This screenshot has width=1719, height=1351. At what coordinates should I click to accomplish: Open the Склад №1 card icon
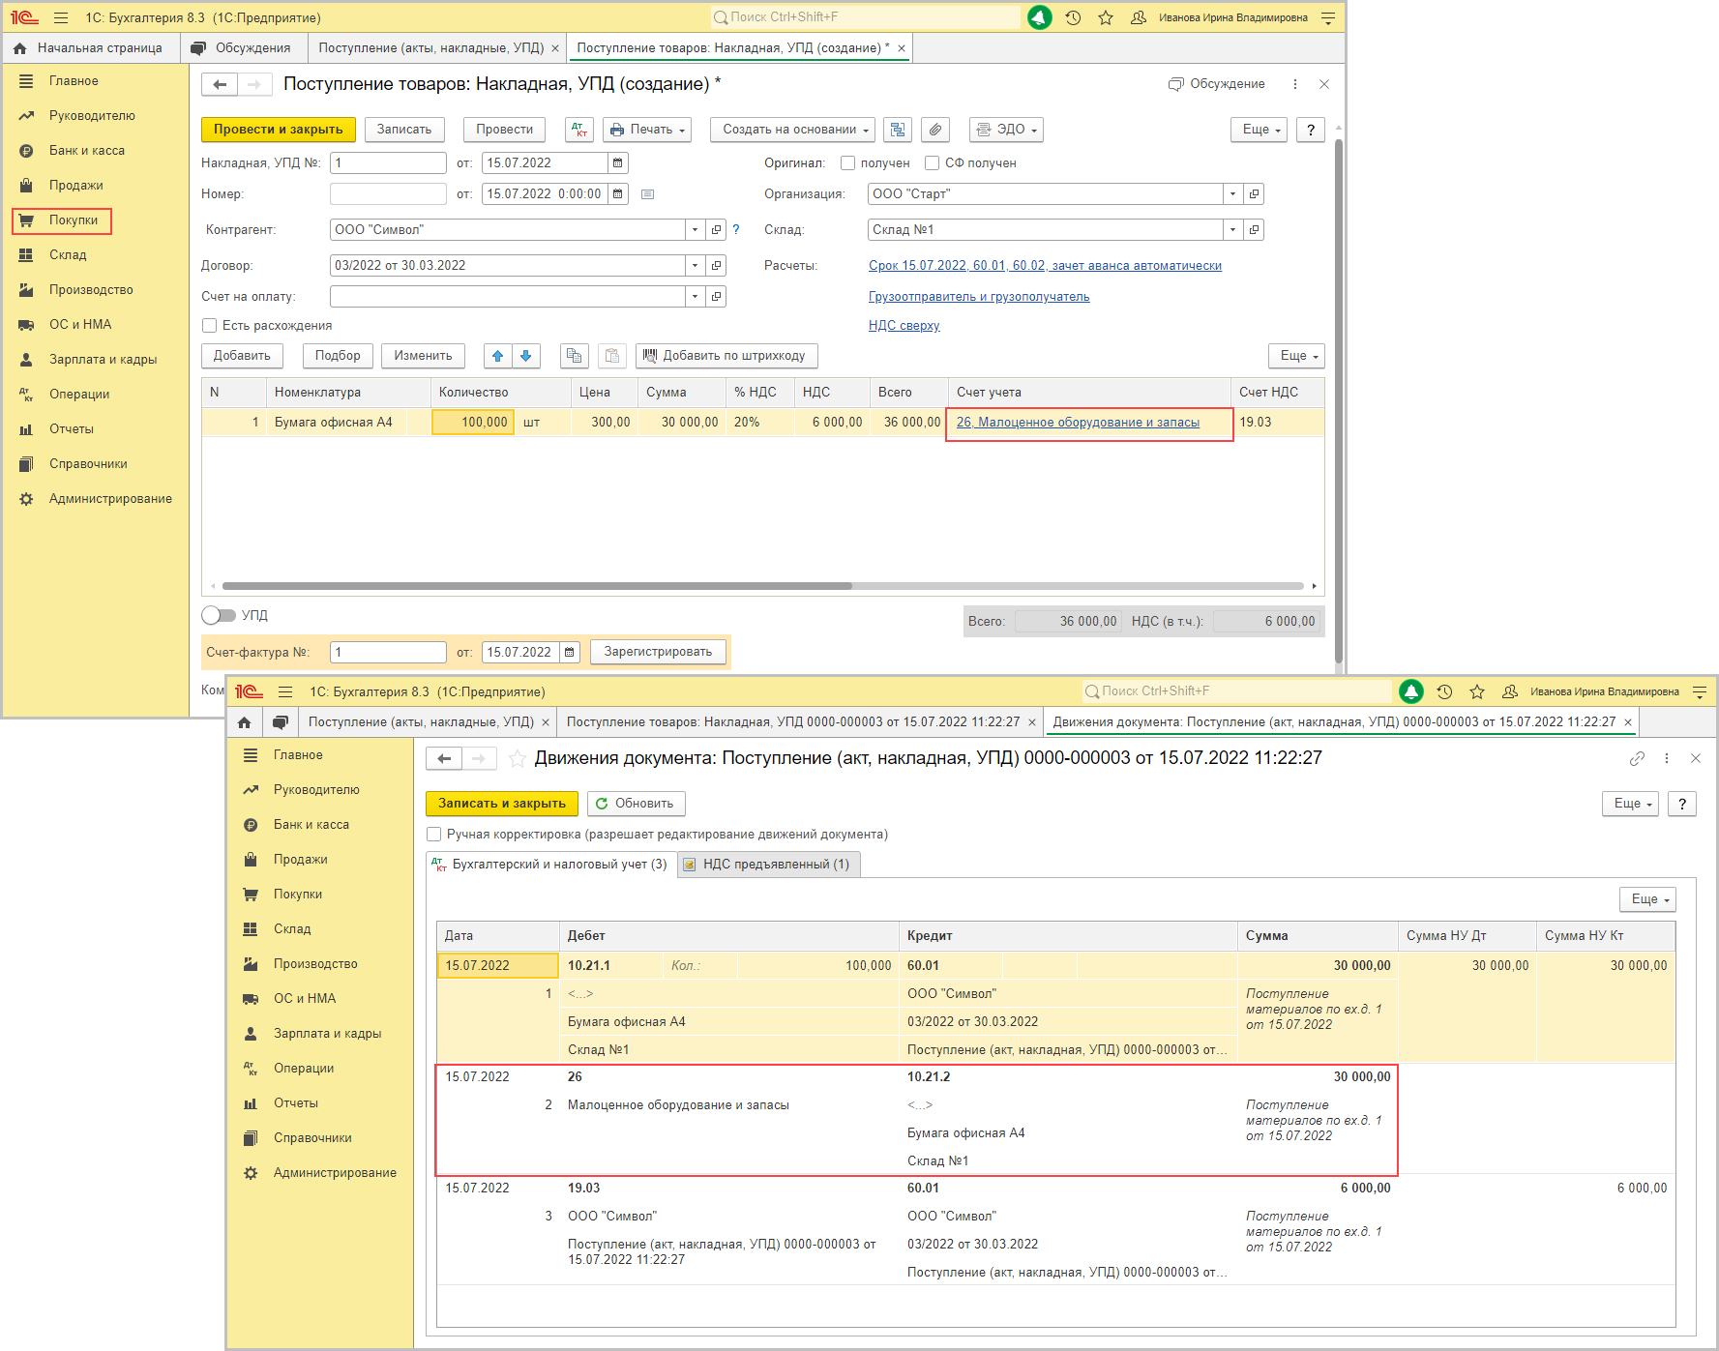(1254, 230)
